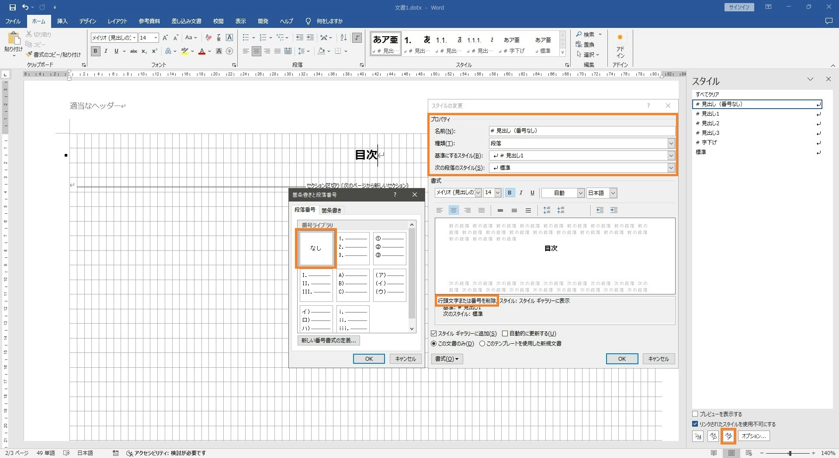Click the sort icon in the paragraph group
This screenshot has width=839, height=458.
pos(343,38)
